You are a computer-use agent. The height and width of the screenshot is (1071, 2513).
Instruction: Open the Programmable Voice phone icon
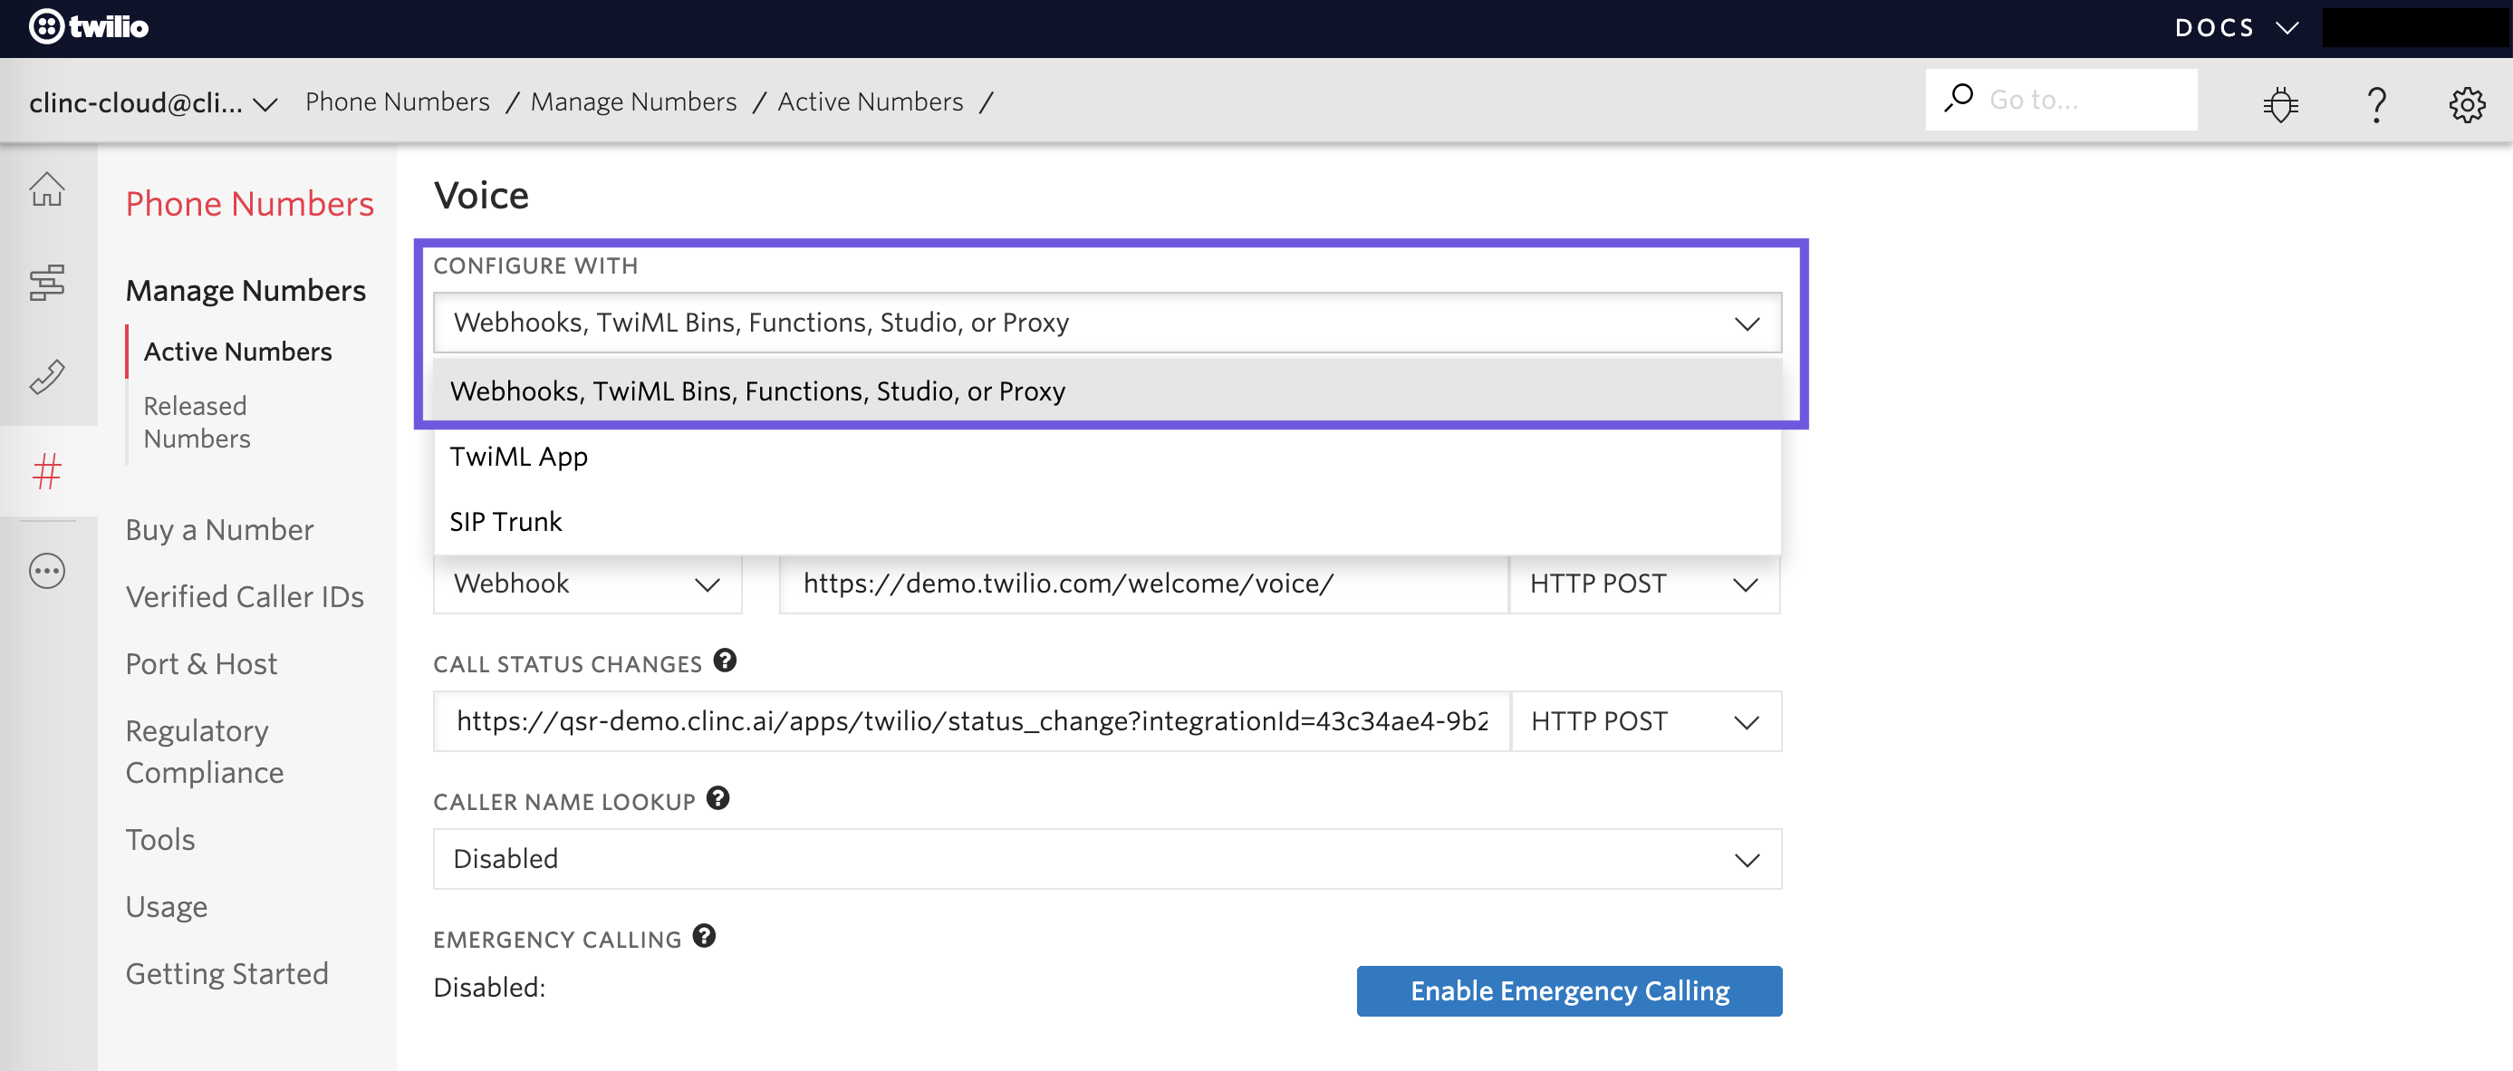pos(47,377)
